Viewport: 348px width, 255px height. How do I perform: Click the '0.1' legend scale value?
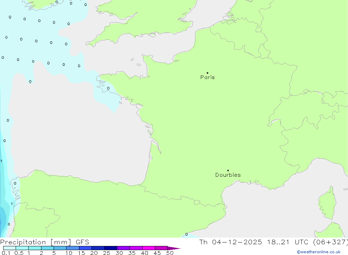(6, 253)
